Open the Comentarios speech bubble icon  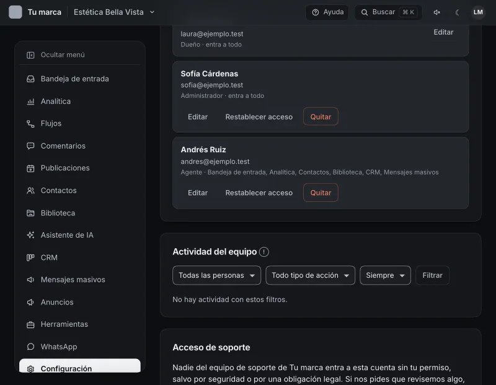coord(30,146)
